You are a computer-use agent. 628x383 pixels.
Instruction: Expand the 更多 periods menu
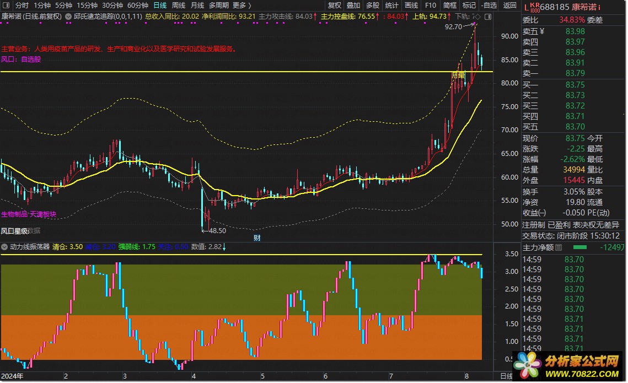coord(242,5)
